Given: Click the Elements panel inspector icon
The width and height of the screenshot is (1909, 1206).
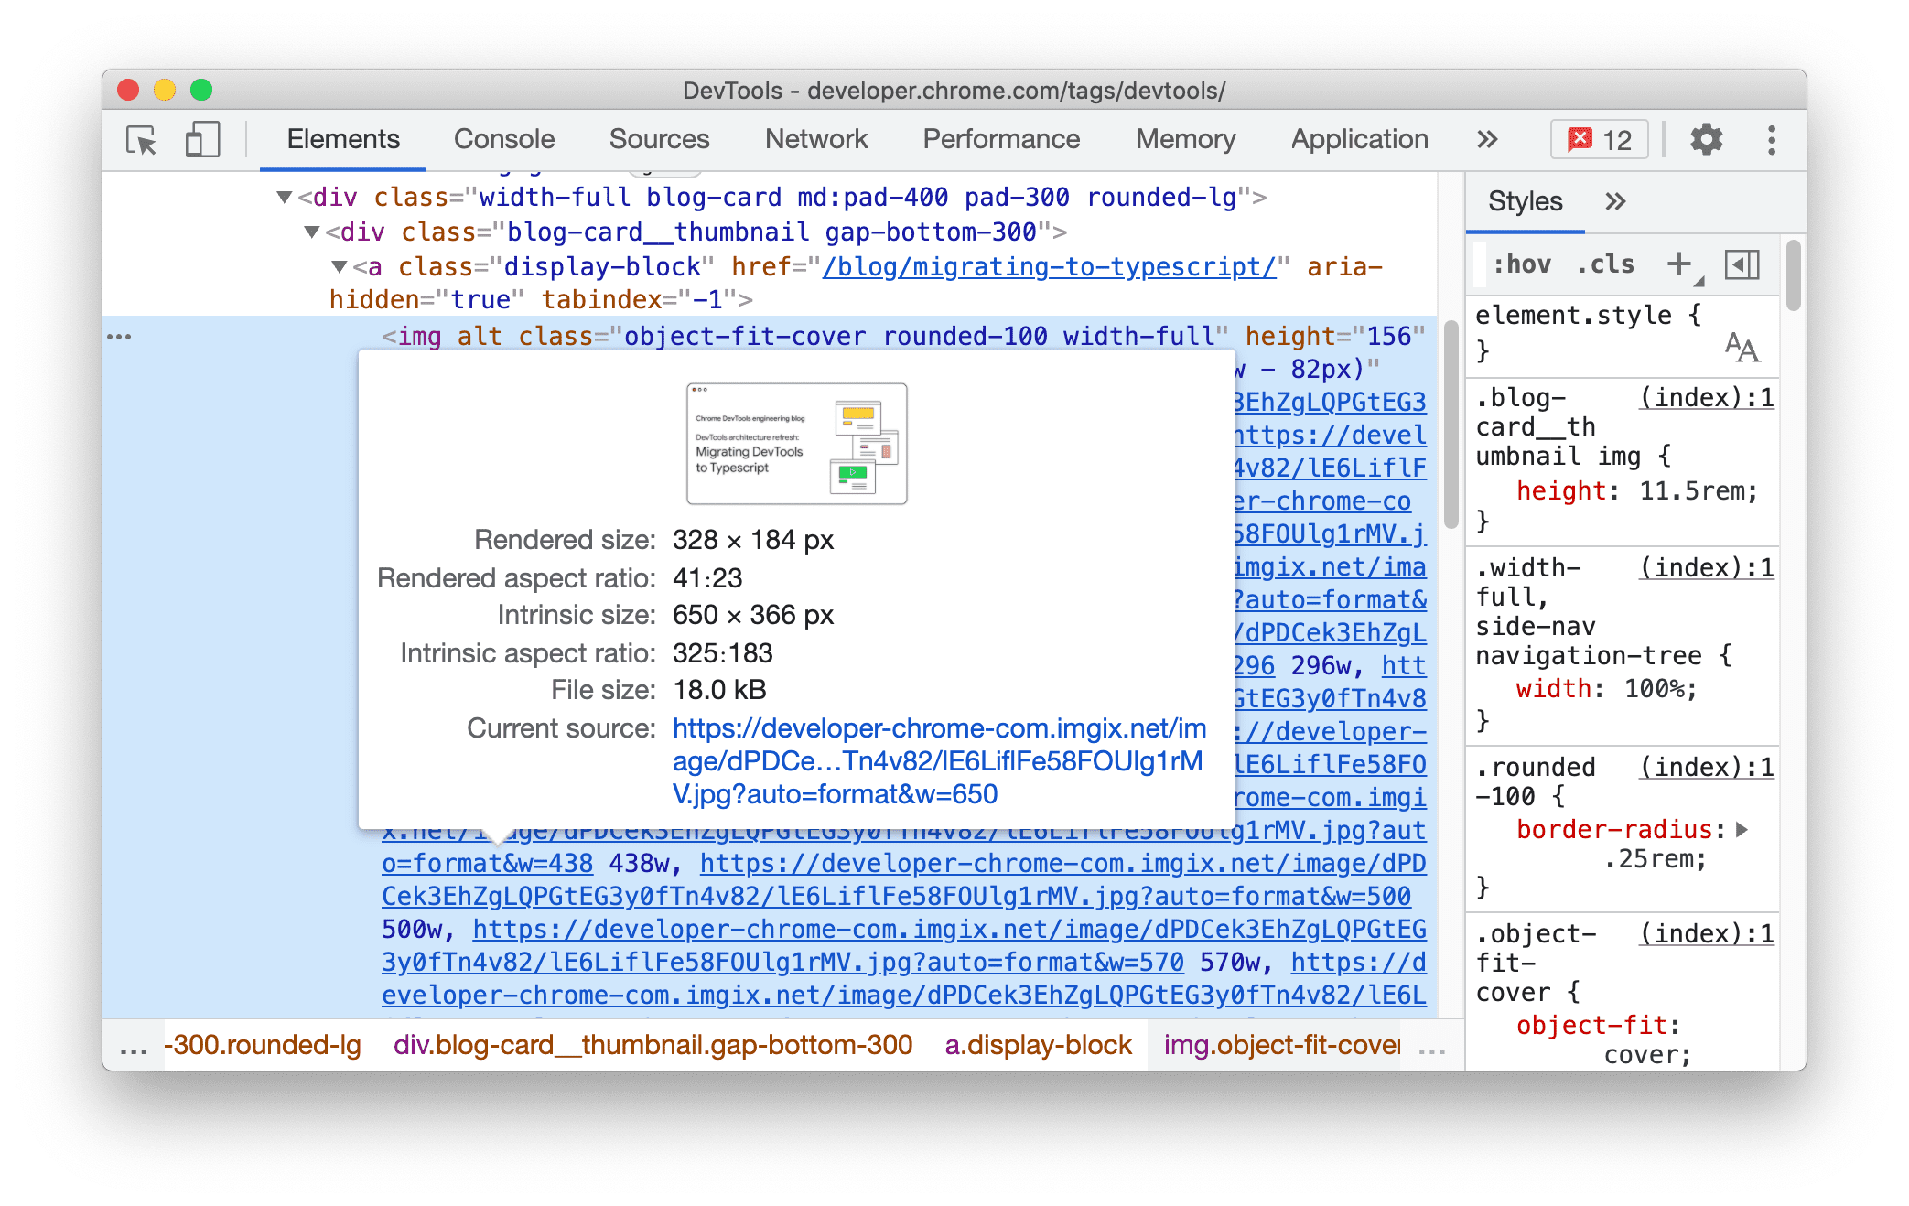Looking at the screenshot, I should [x=145, y=139].
